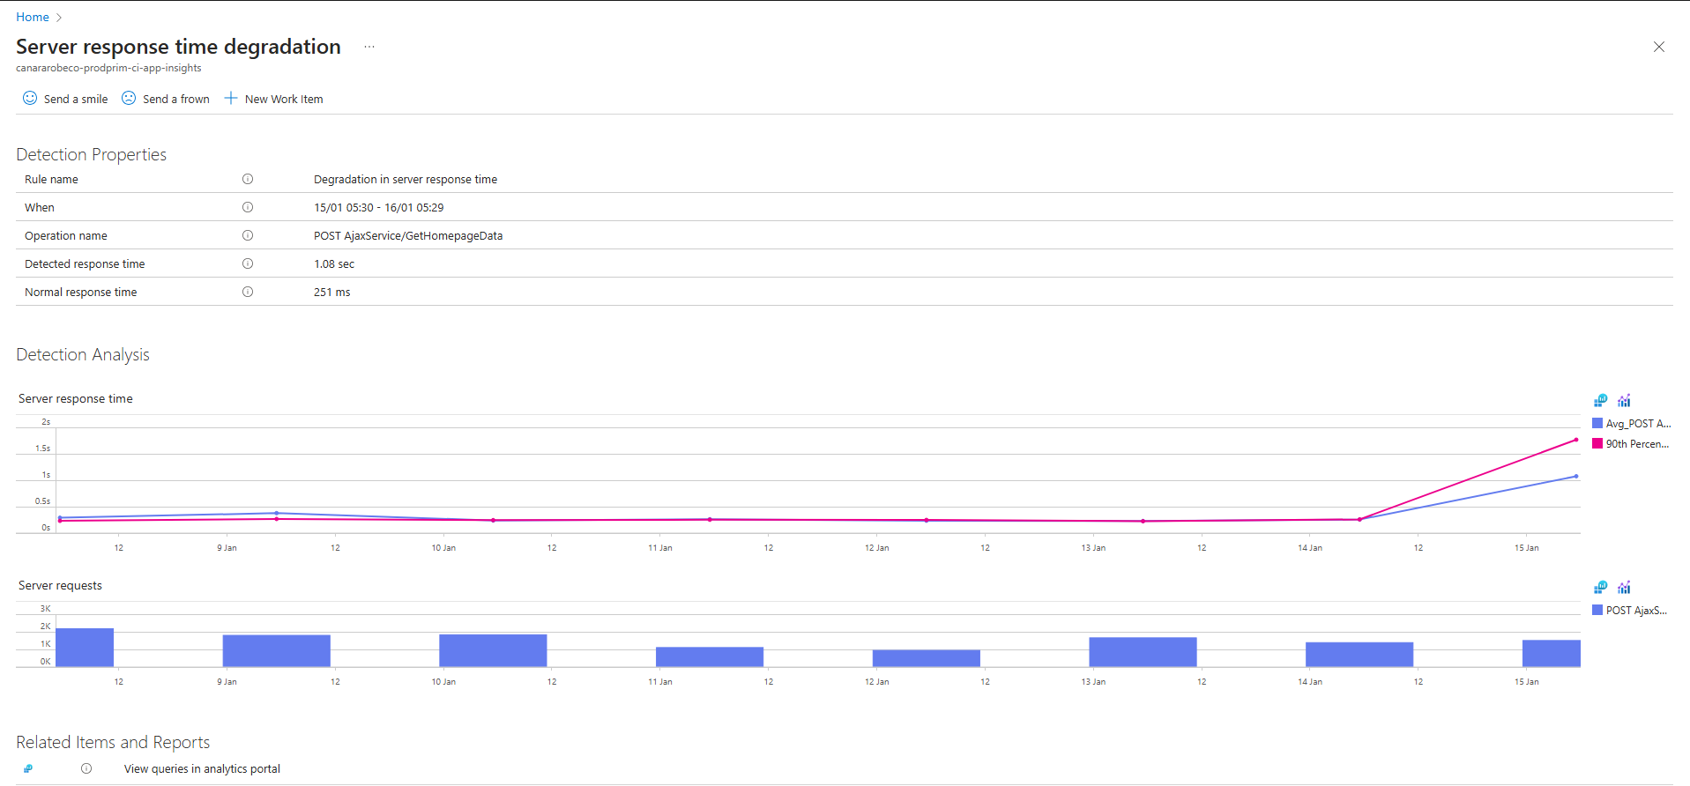This screenshot has height=786, width=1690.
Task: Click the 'Server requests' chart title
Action: (60, 585)
